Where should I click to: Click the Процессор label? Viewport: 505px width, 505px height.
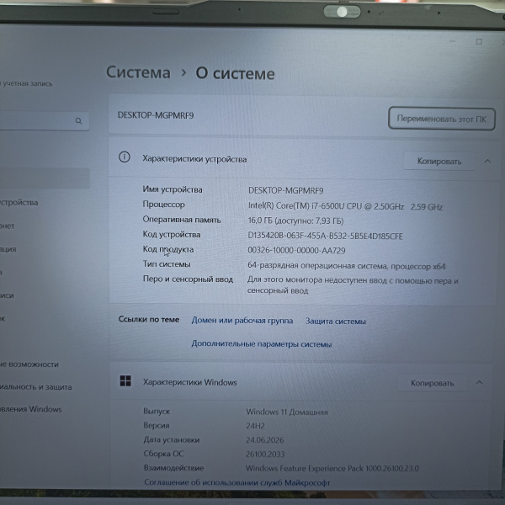coord(163,205)
